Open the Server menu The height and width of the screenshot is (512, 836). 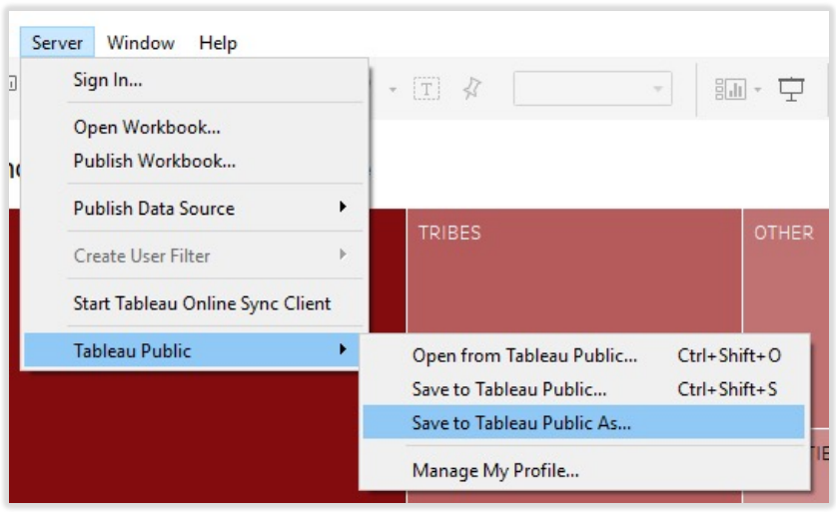(57, 43)
